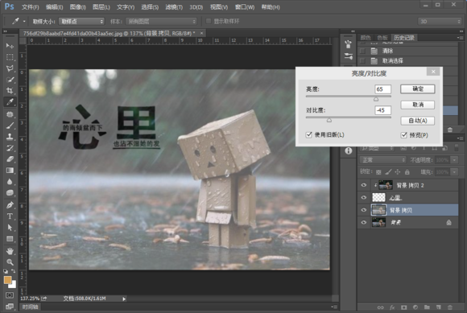Select the Path Selection tool
The image size is (467, 313).
[10, 228]
